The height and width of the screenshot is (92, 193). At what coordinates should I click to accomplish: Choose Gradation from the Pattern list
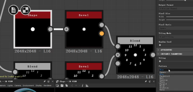(176, 88)
